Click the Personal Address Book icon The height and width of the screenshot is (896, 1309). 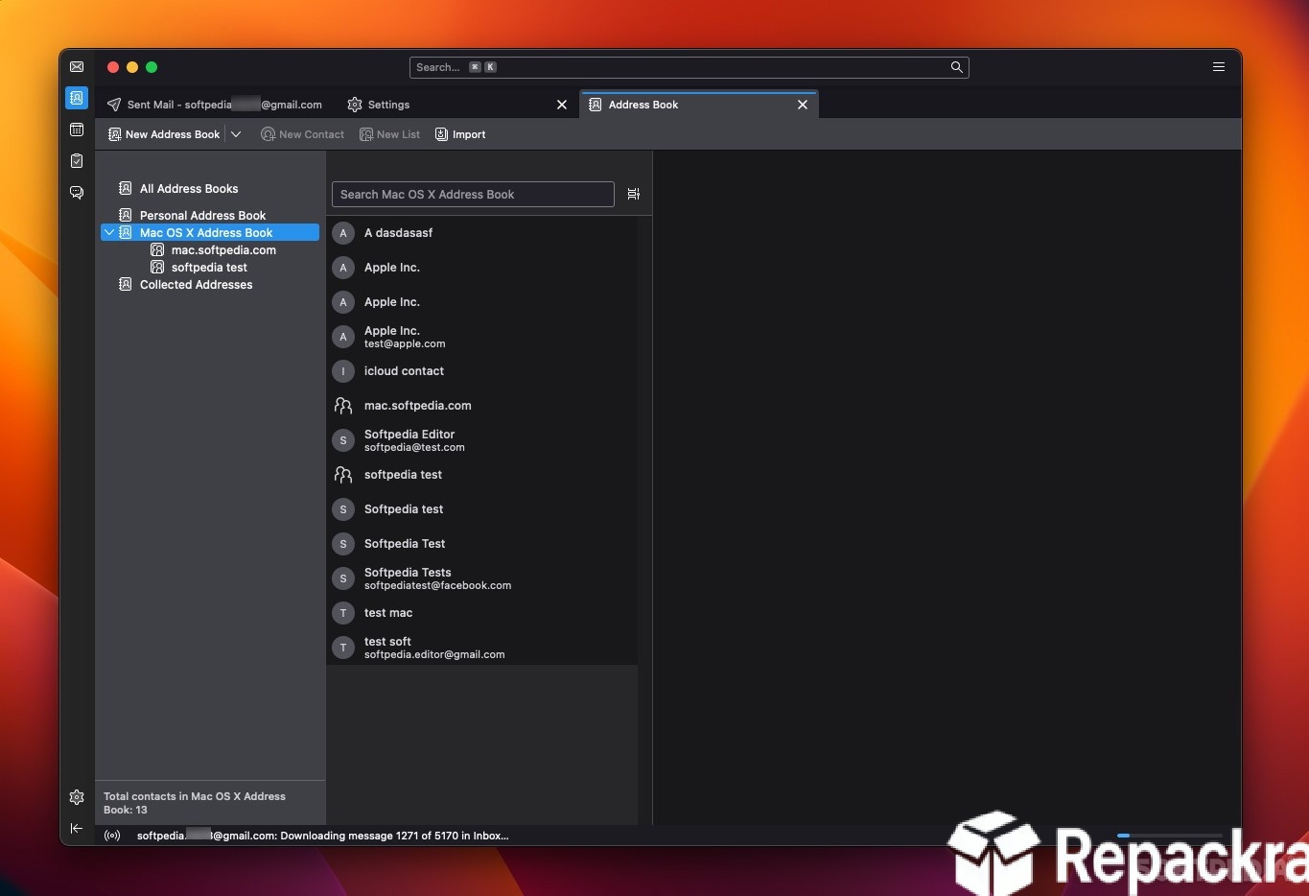(x=125, y=215)
